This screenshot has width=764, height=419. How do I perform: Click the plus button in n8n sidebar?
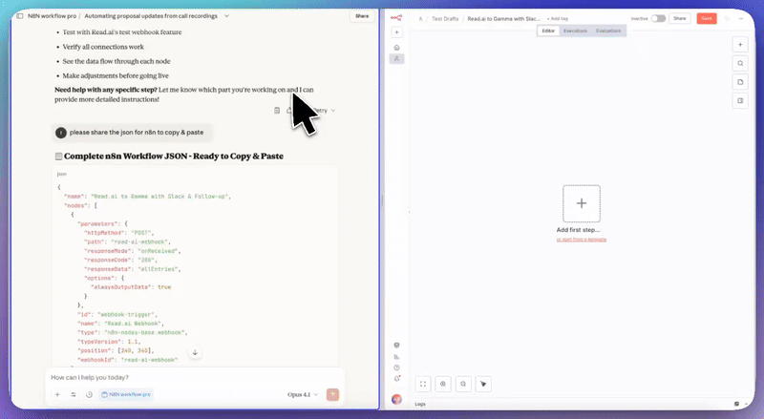pos(396,32)
